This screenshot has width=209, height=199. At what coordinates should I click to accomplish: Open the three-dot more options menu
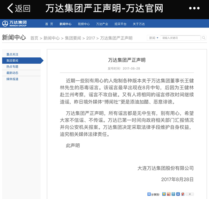pos(196,8)
